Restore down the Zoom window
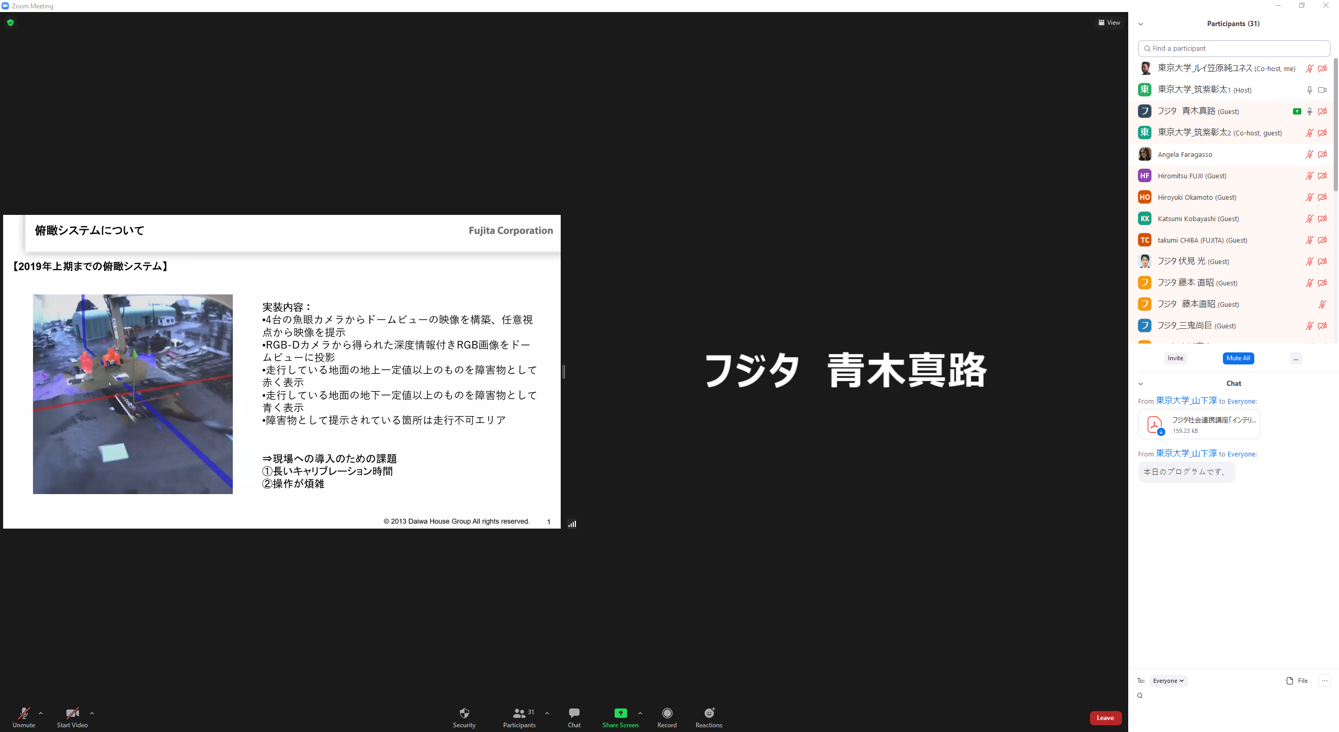Image resolution: width=1339 pixels, height=732 pixels. pos(1302,6)
